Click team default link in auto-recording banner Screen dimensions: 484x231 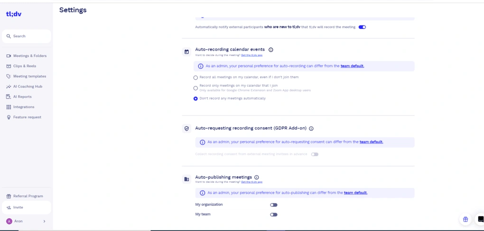[352, 66]
